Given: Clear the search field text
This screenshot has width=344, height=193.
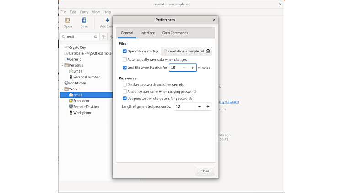Looking at the screenshot, I should [96, 37].
